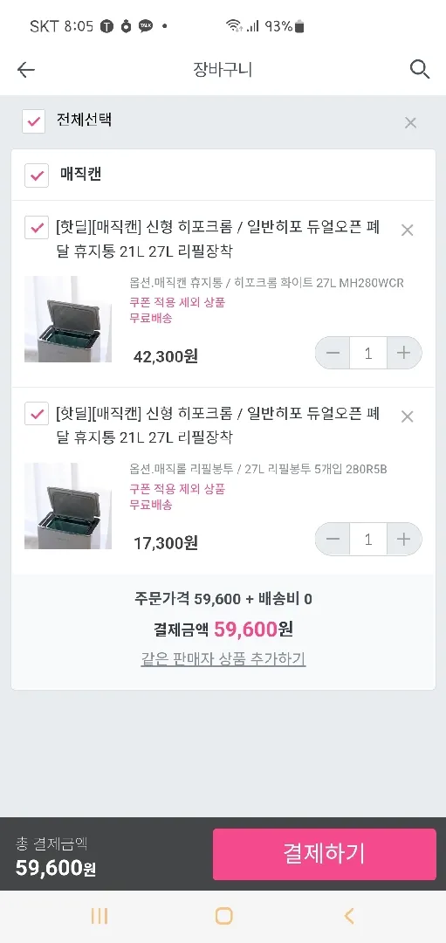This screenshot has height=943, width=446.
Task: Tap the Android home navigation button
Action: (x=223, y=916)
